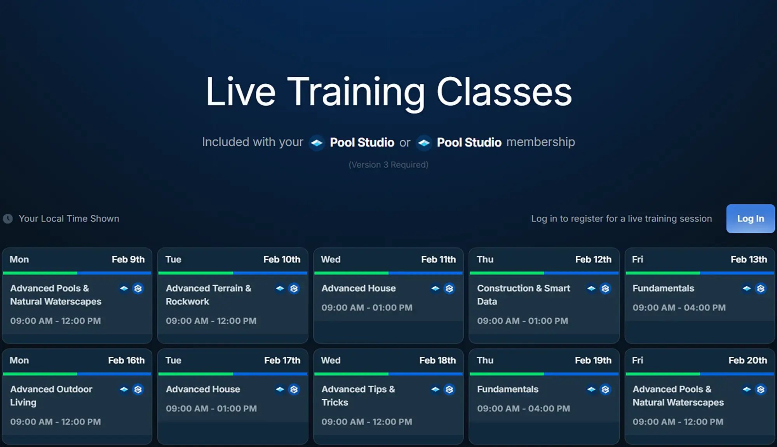
Task: Open the Advanced Tips & Tricks class
Action: point(358,396)
